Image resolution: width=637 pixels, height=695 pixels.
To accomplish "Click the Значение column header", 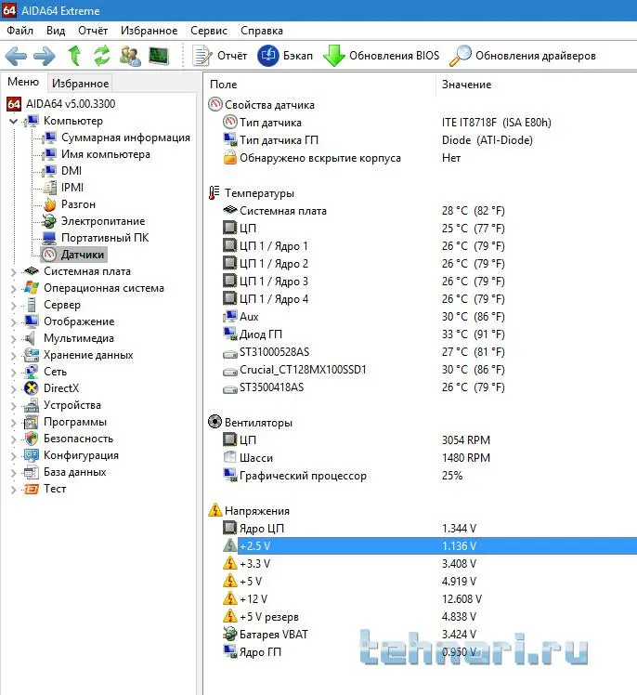I will click(537, 85).
